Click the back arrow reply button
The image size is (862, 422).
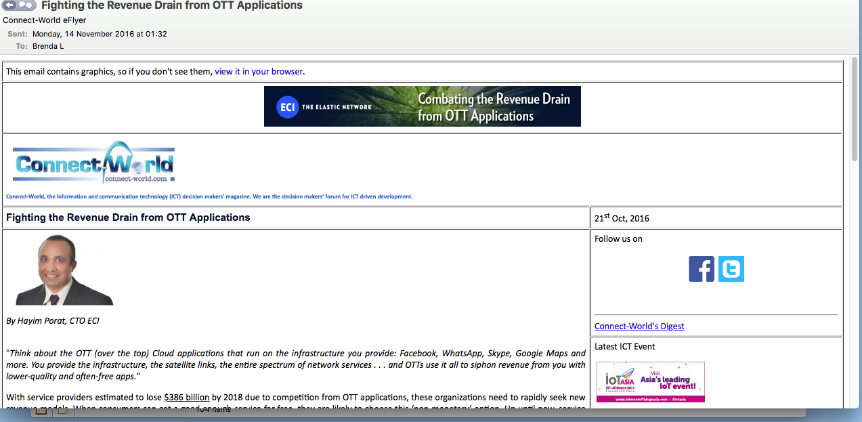tap(9, 5)
